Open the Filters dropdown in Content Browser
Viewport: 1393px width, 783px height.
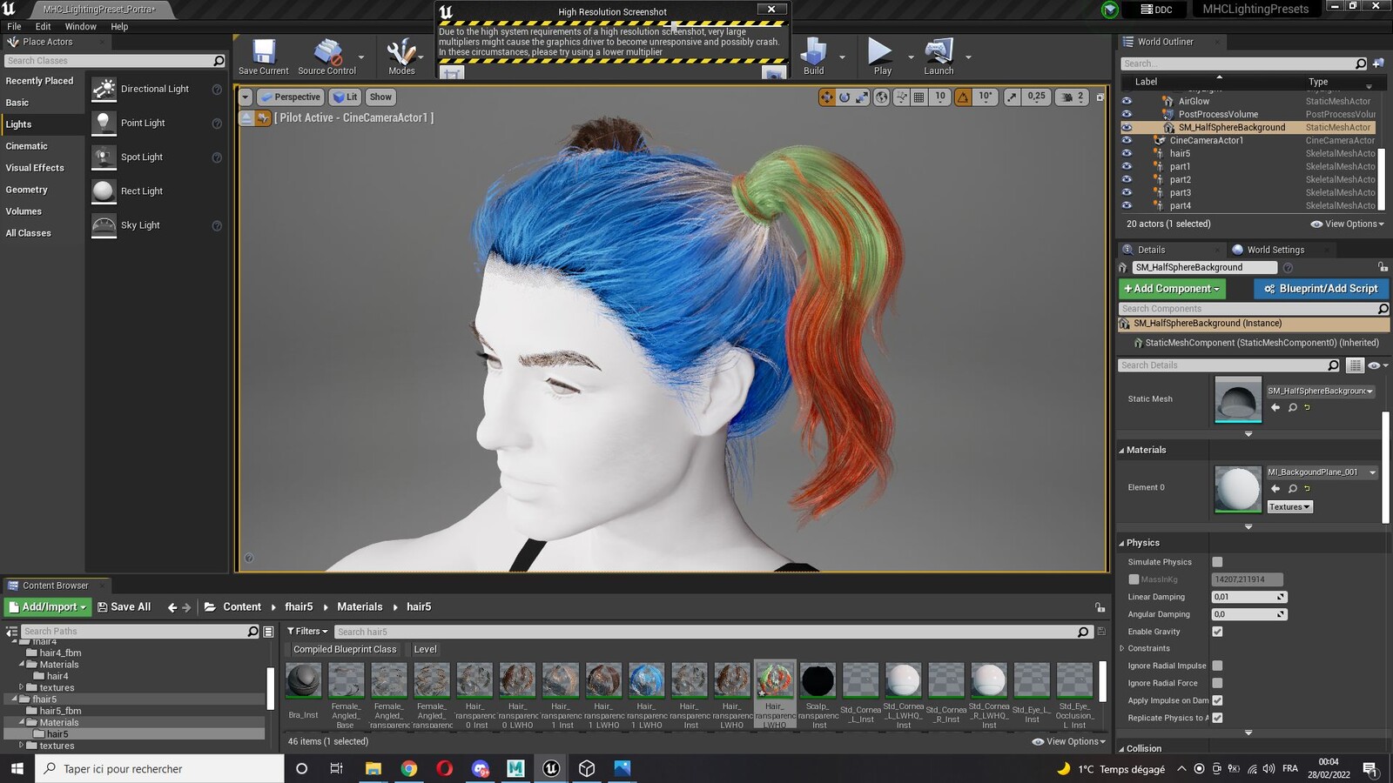[307, 632]
